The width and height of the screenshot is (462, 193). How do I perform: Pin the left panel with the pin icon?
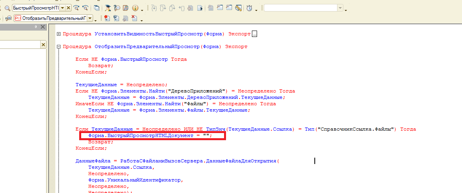(x=36, y=27)
